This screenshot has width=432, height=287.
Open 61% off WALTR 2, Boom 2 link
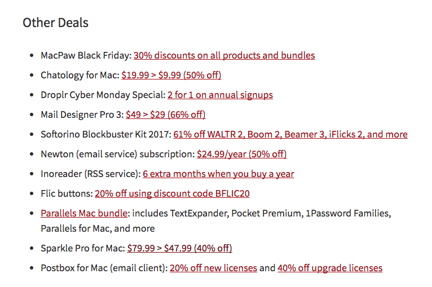point(290,134)
